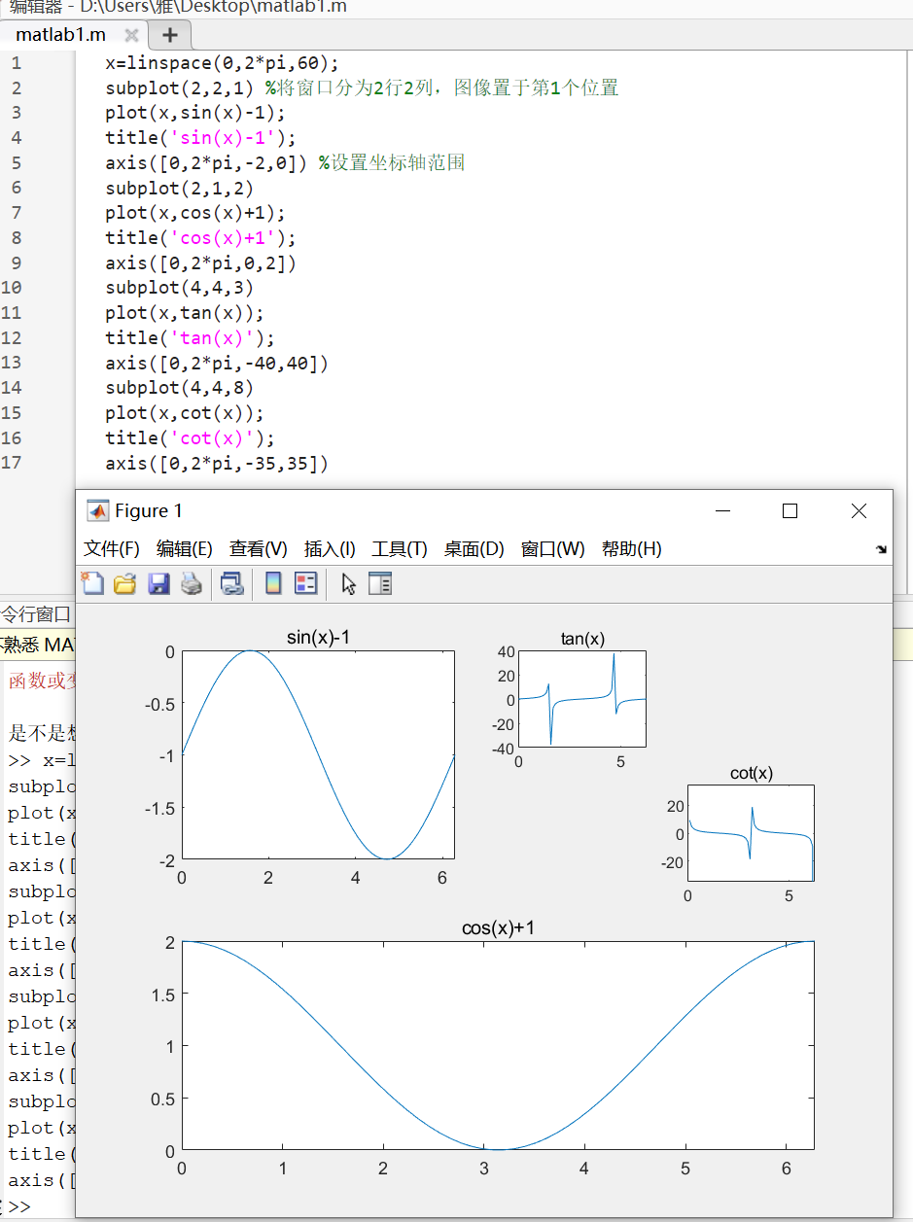Click the New Figure icon in the toolbar
913x1222 pixels.
pos(92,583)
